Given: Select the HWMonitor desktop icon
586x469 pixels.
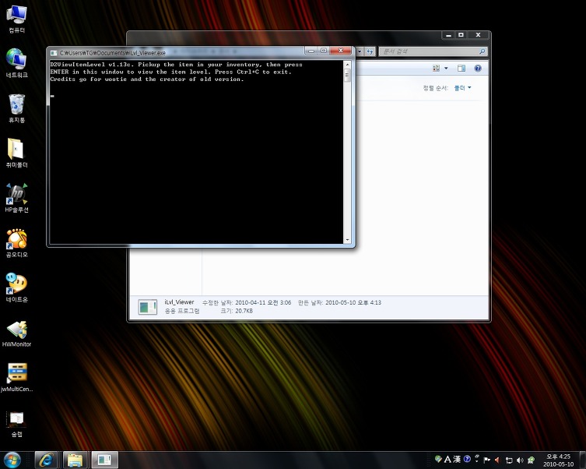Looking at the screenshot, I should [16, 333].
